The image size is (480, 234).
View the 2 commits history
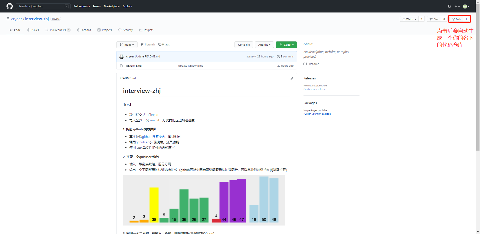(x=285, y=56)
